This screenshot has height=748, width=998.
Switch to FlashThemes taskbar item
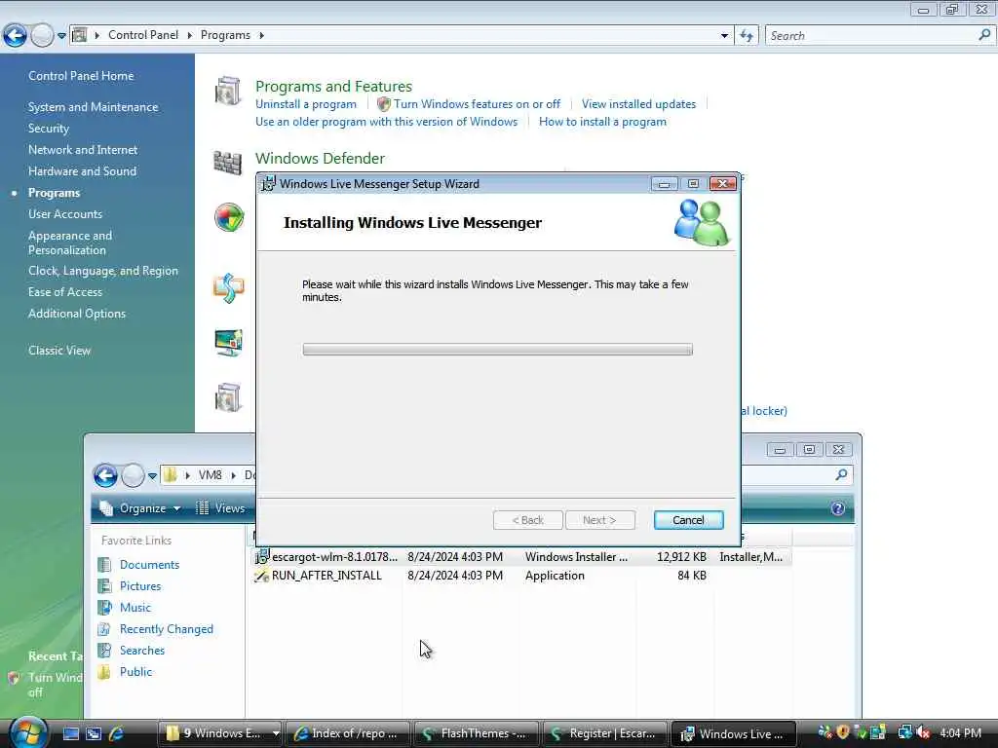pyautogui.click(x=476, y=733)
